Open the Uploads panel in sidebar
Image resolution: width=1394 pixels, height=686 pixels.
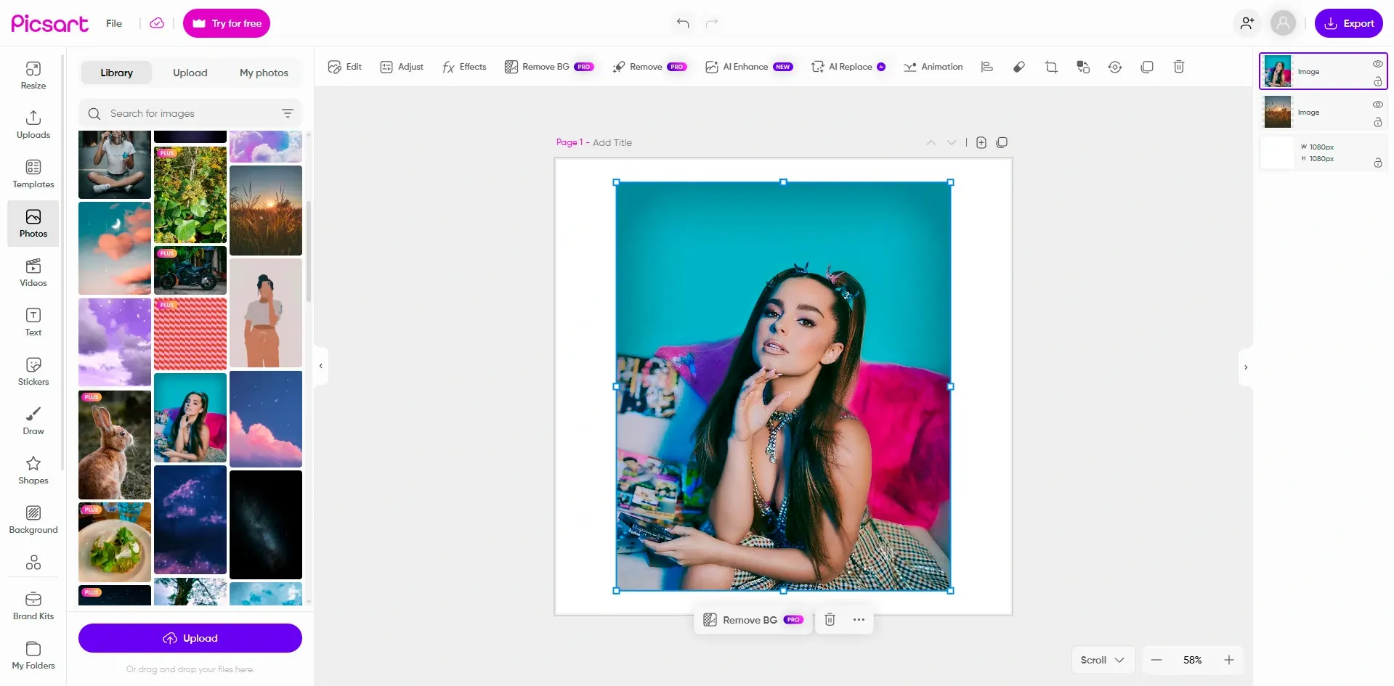tap(33, 125)
